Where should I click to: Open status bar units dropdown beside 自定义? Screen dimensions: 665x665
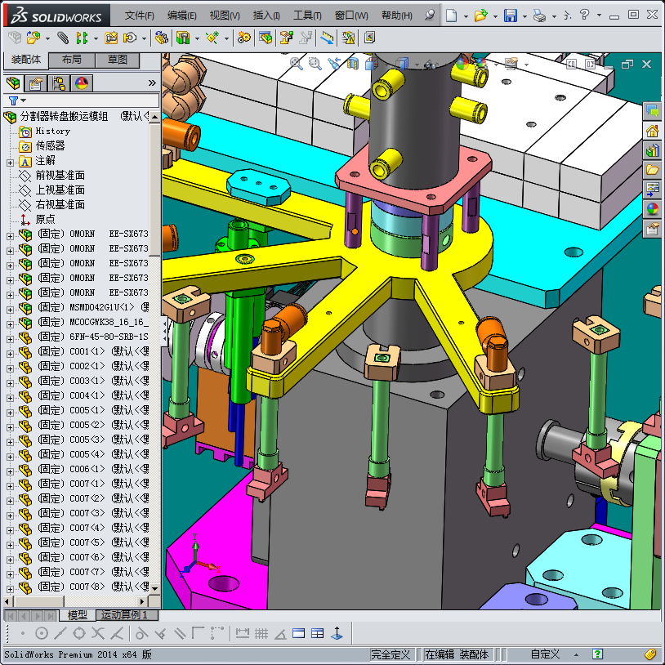tap(576, 655)
